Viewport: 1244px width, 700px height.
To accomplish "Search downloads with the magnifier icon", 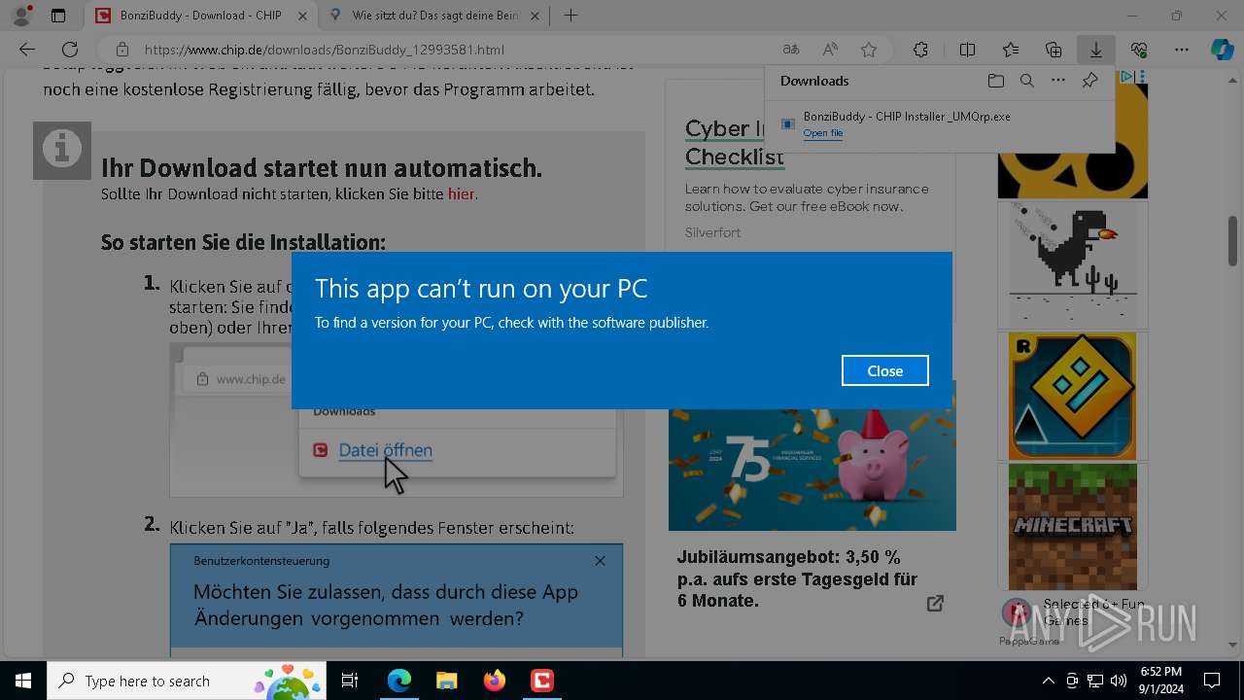I will pos(1026,81).
